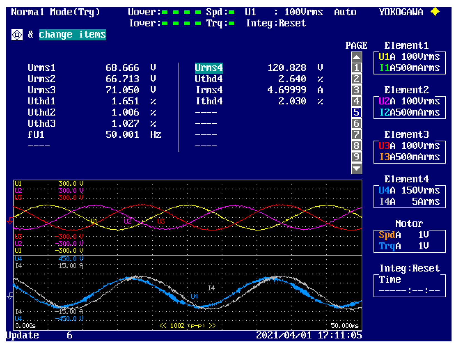457x348 pixels.
Task: Click the 50.001 Hz value
Action: point(134,135)
